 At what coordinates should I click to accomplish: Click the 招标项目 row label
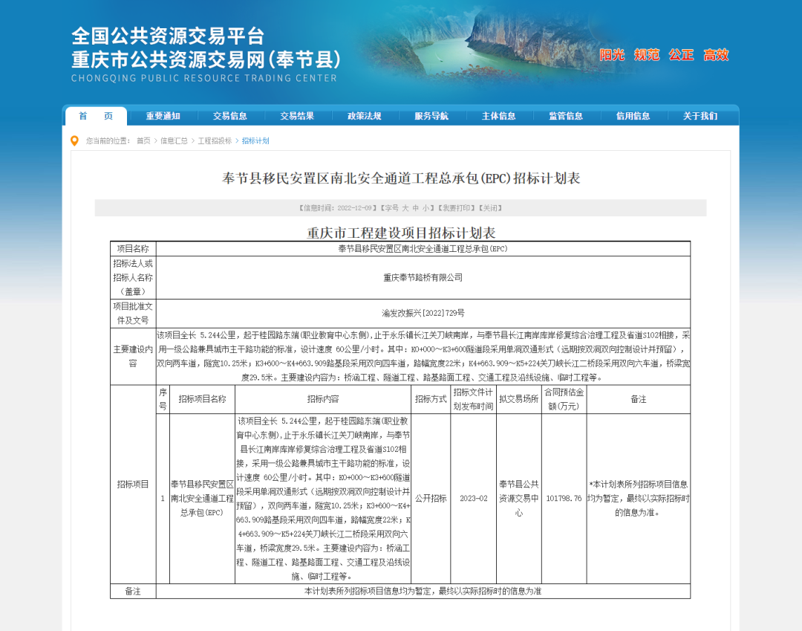(x=133, y=484)
